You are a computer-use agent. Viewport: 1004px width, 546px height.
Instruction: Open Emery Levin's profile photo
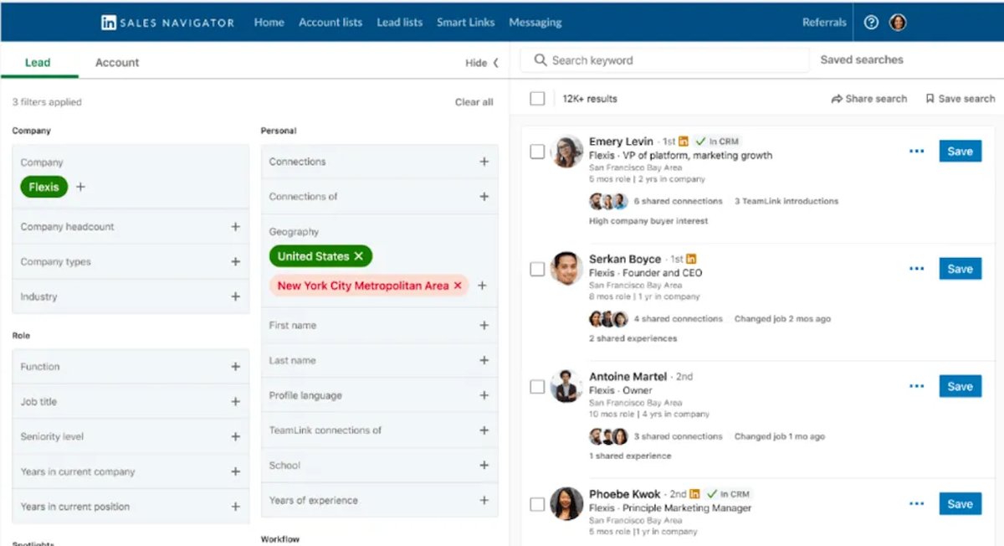(566, 152)
